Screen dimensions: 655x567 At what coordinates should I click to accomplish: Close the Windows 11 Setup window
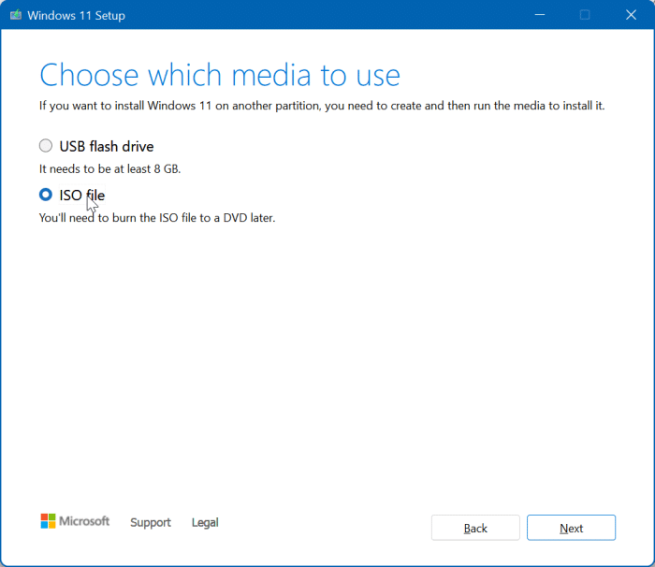click(631, 15)
